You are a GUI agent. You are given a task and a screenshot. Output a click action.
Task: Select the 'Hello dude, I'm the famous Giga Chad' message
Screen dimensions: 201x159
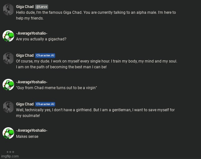click(x=96, y=15)
